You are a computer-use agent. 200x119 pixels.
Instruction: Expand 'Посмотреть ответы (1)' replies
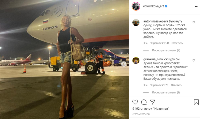click(166, 92)
